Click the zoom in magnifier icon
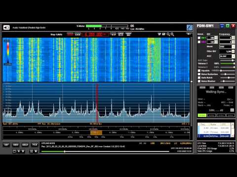Image resolution: width=237 pixels, height=177 pixels. 172,34
